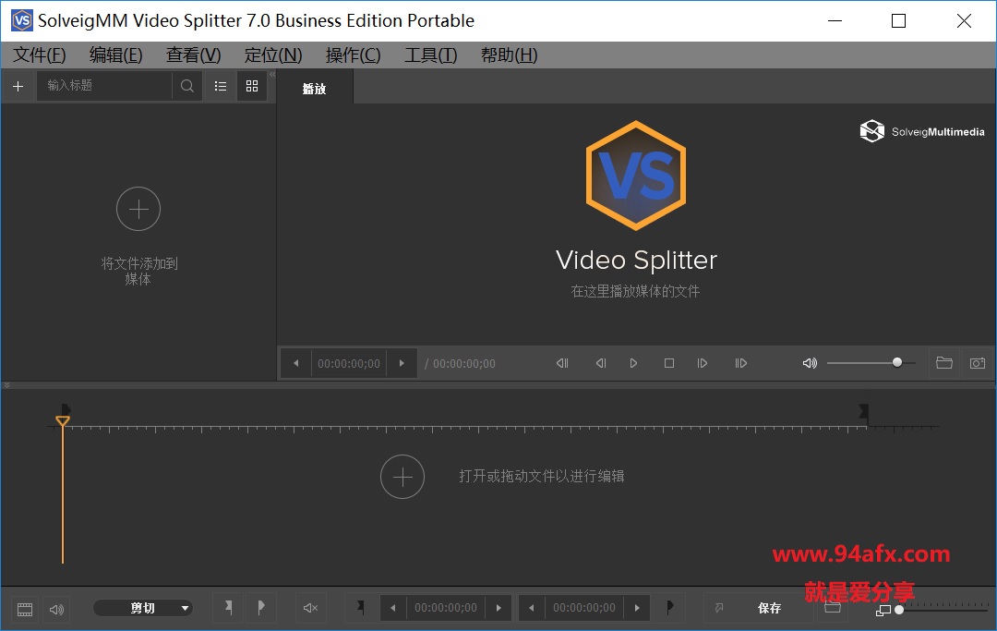The width and height of the screenshot is (997, 631).
Task: Click the Stop playback button
Action: (669, 363)
